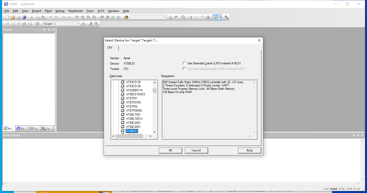Screen dimensions: 367x193
Task: Click the Kill All Breakpoints icon
Action: [x=208, y=17]
